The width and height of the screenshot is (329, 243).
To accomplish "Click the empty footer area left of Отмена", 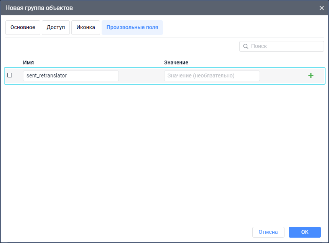I will 127,232.
